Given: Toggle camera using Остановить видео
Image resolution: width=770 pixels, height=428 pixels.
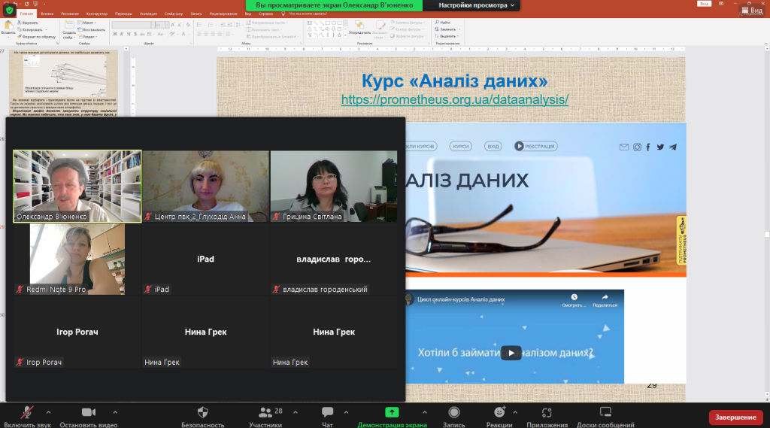Looking at the screenshot, I should [x=89, y=413].
